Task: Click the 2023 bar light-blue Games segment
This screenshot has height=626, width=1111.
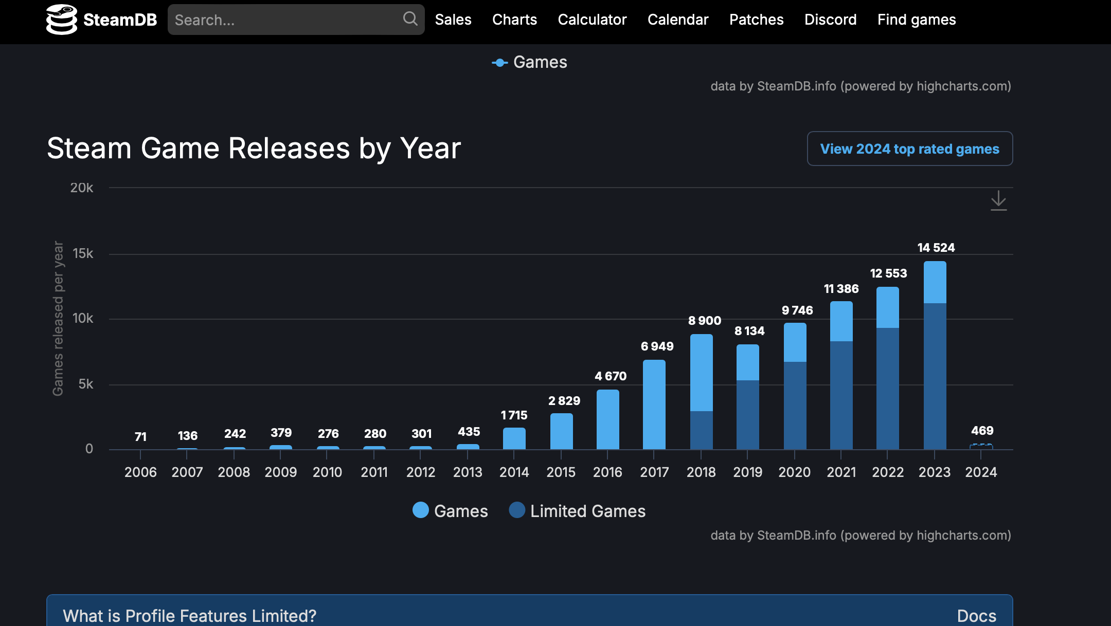Action: pos(935,282)
